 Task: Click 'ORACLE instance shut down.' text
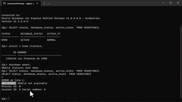point(20,68)
